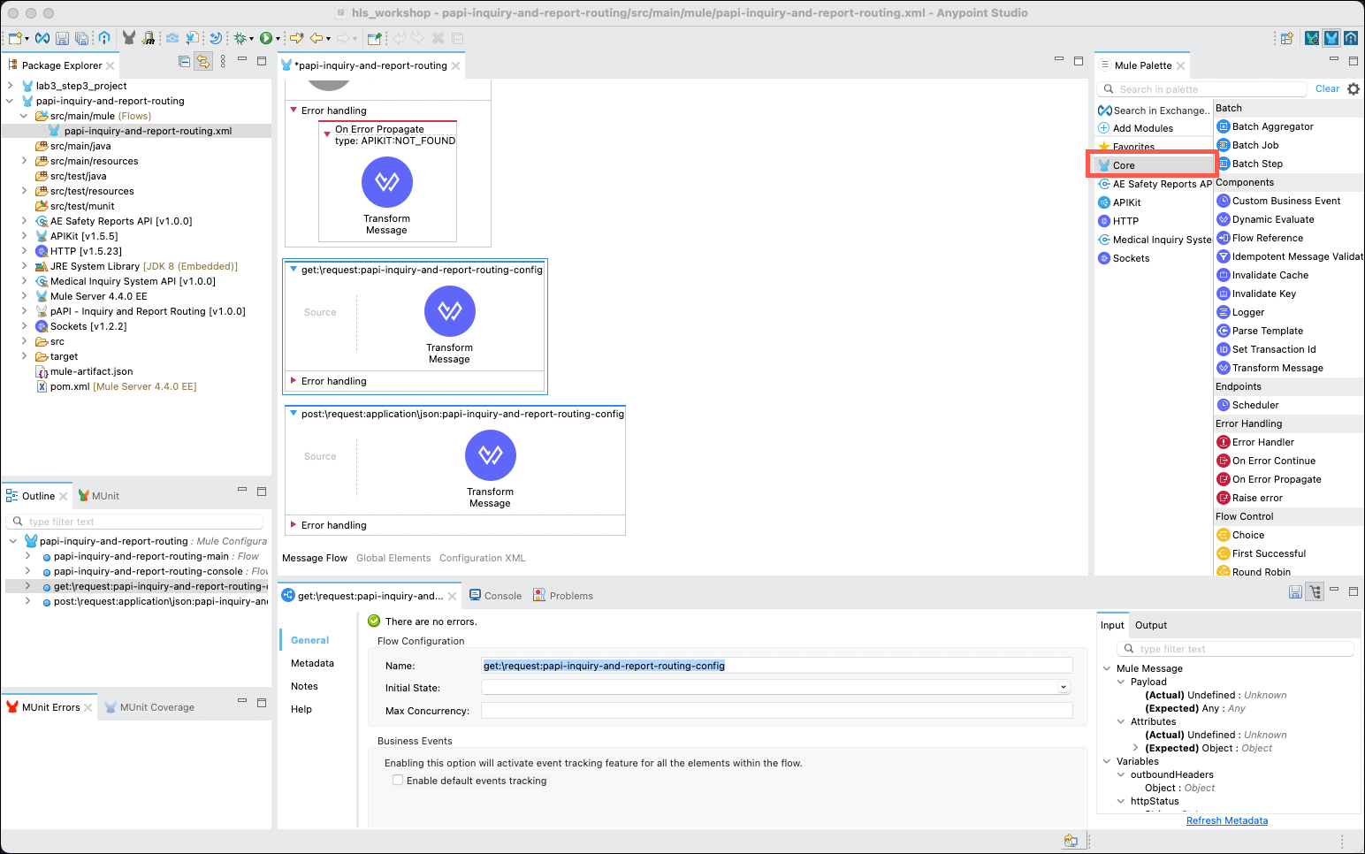Click the Debug bug icon
Image resolution: width=1365 pixels, height=854 pixels.
click(x=239, y=38)
